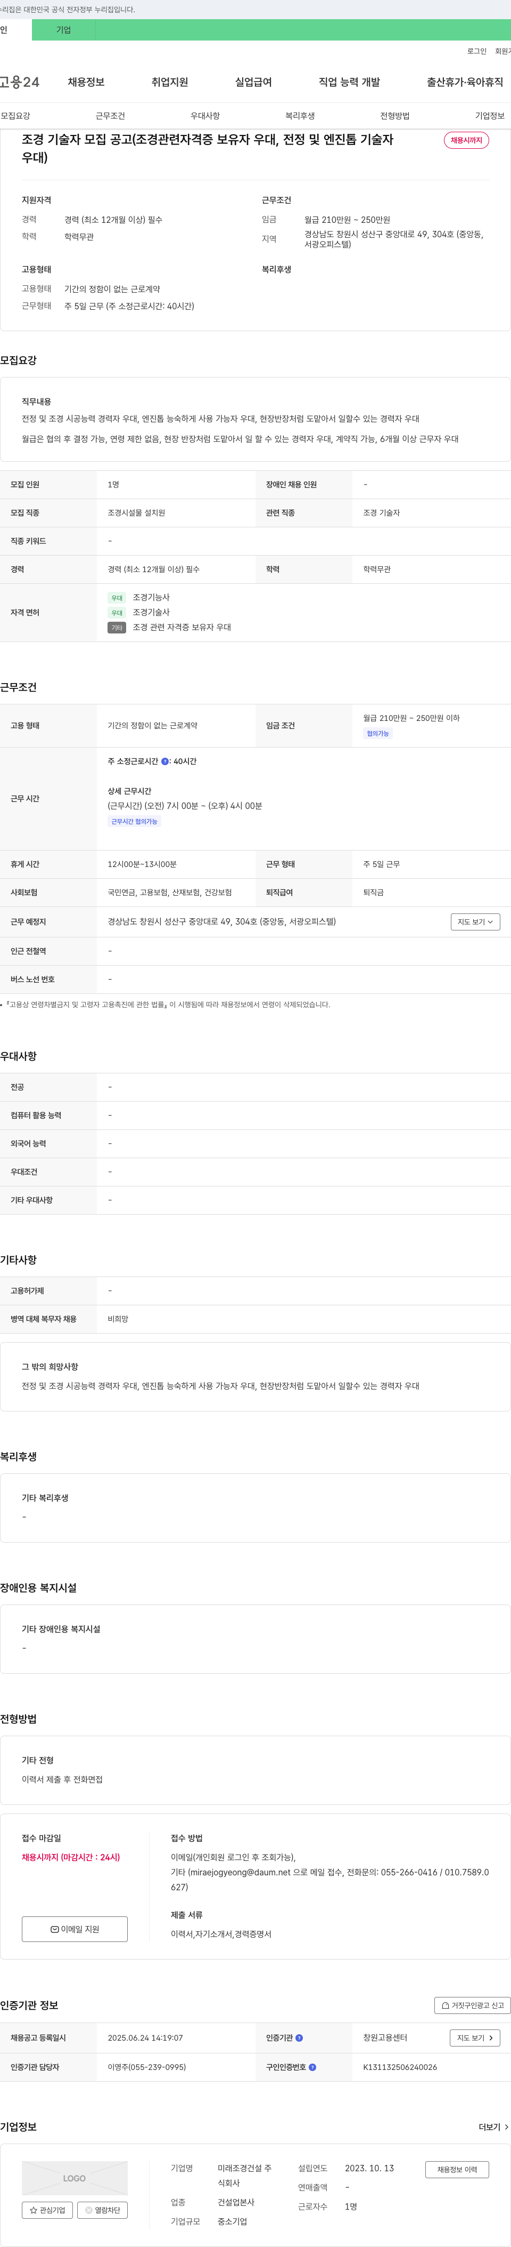Click the 우대 badge beside 조경기술사
511x2247 pixels.
pyautogui.click(x=117, y=612)
